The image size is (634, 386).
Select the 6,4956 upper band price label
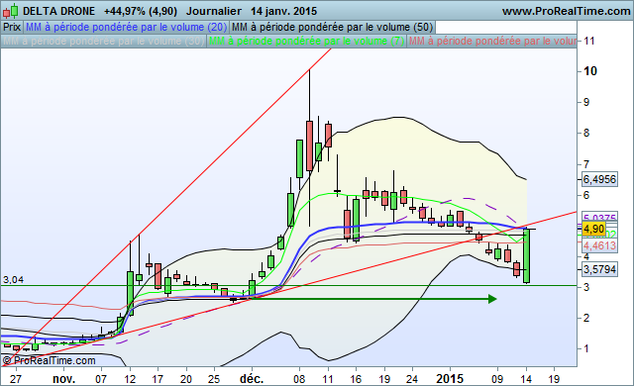click(x=599, y=179)
